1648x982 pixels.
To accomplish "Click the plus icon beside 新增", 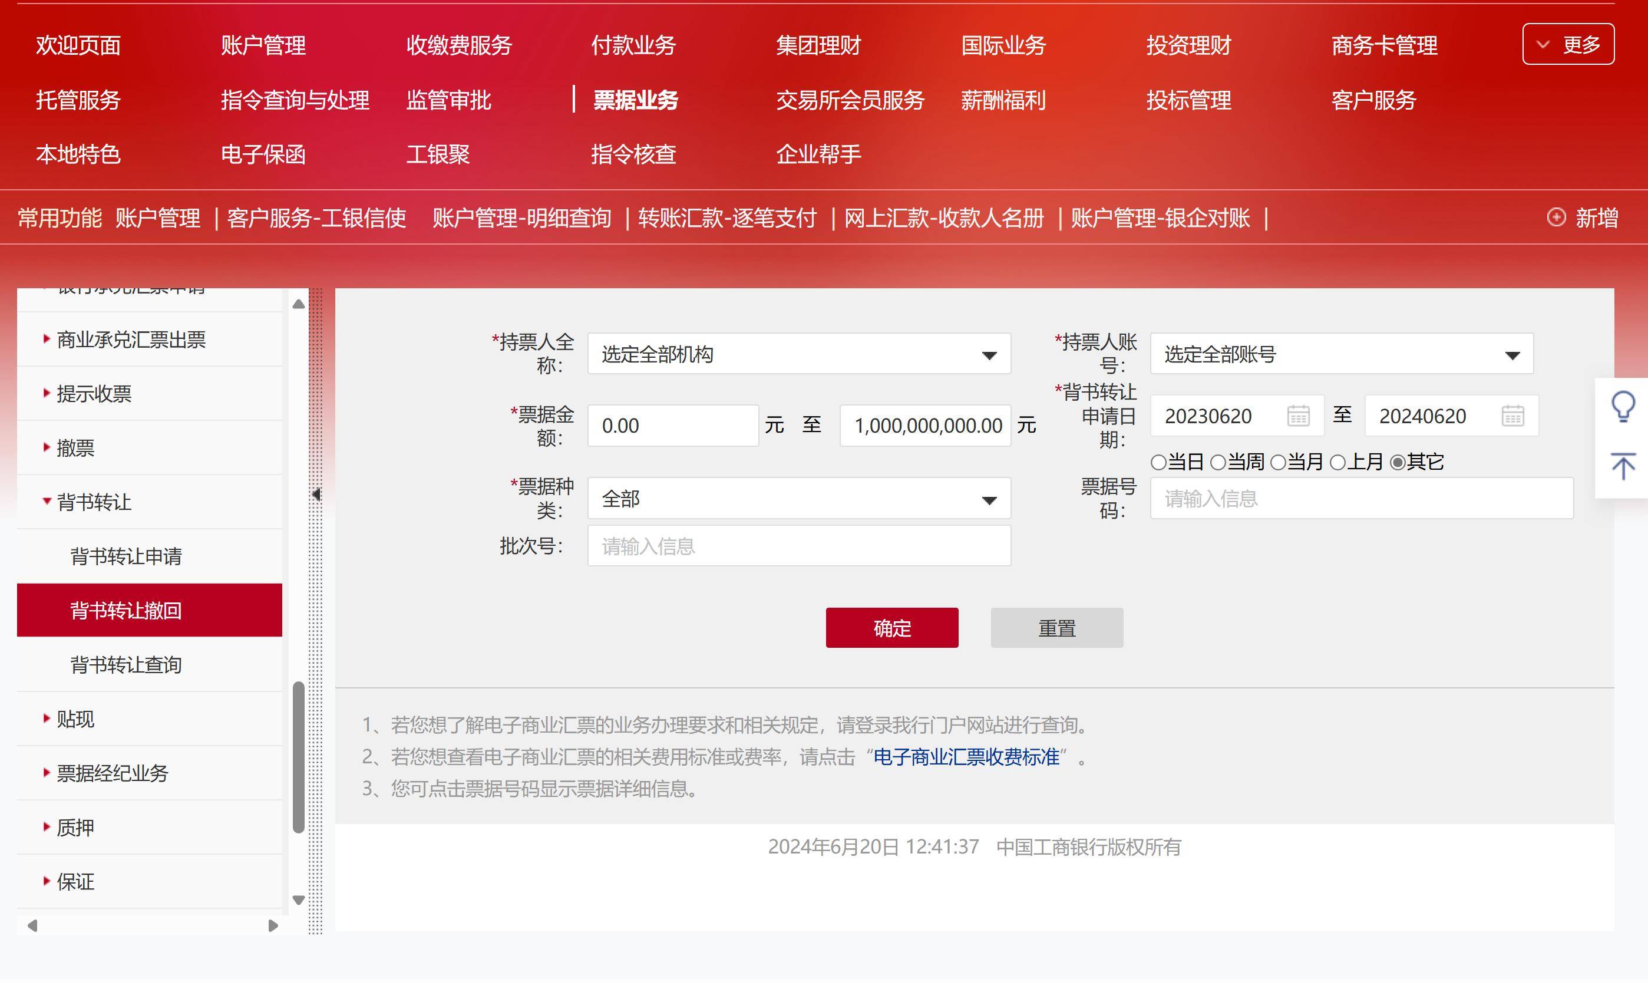I will coord(1556,217).
